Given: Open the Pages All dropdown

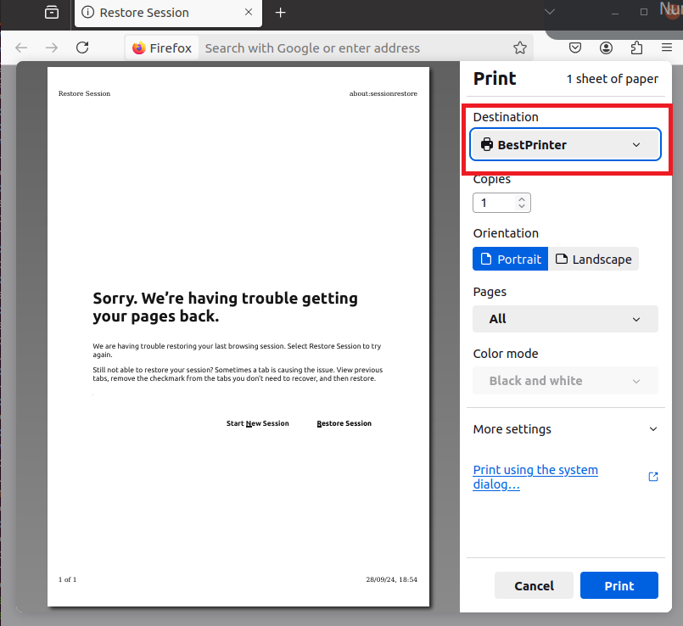Looking at the screenshot, I should pyautogui.click(x=565, y=319).
